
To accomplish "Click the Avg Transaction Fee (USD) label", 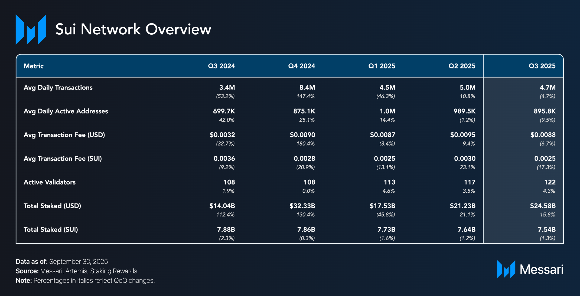I will pyautogui.click(x=64, y=135).
